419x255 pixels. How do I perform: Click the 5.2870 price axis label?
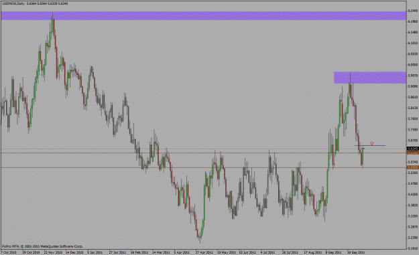point(412,227)
